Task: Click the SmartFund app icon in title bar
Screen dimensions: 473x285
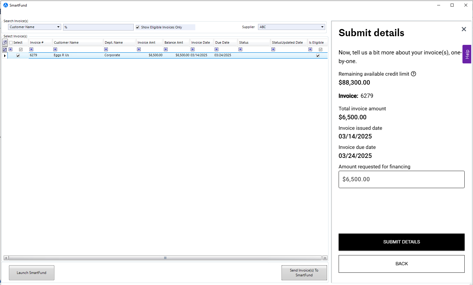Action: pos(6,5)
